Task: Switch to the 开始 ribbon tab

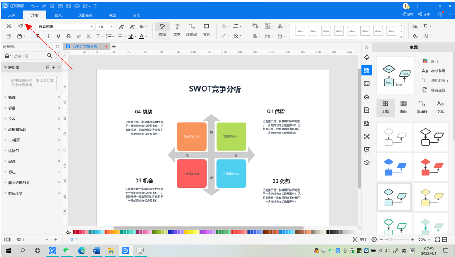Action: click(35, 15)
